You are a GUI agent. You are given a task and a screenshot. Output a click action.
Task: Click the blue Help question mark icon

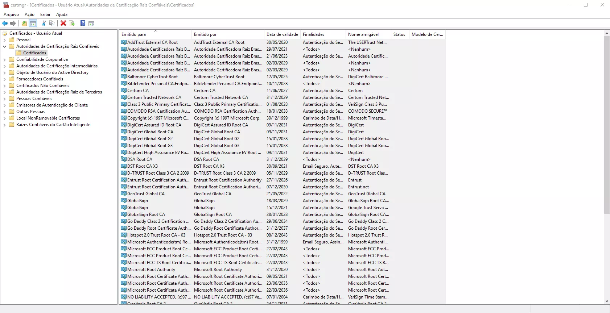point(83,24)
